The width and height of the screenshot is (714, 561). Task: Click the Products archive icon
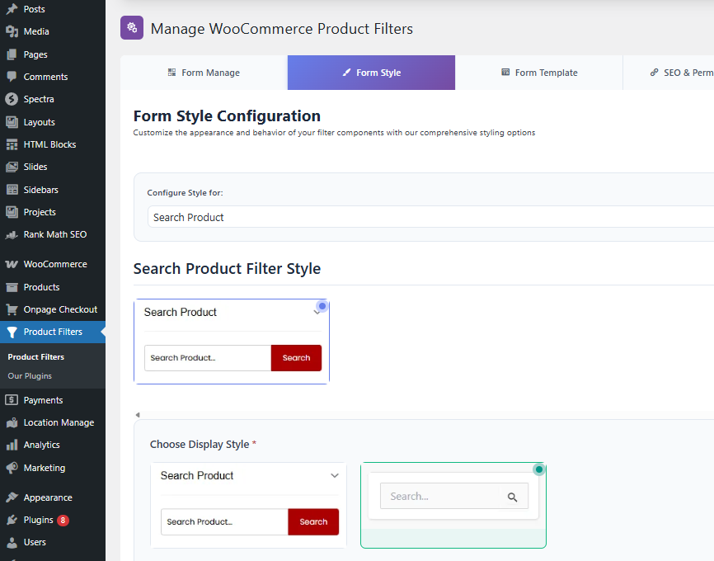click(12, 287)
